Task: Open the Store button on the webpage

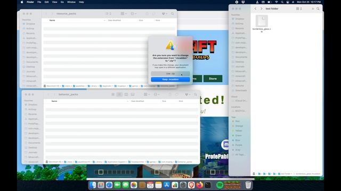Action: pyautogui.click(x=213, y=79)
